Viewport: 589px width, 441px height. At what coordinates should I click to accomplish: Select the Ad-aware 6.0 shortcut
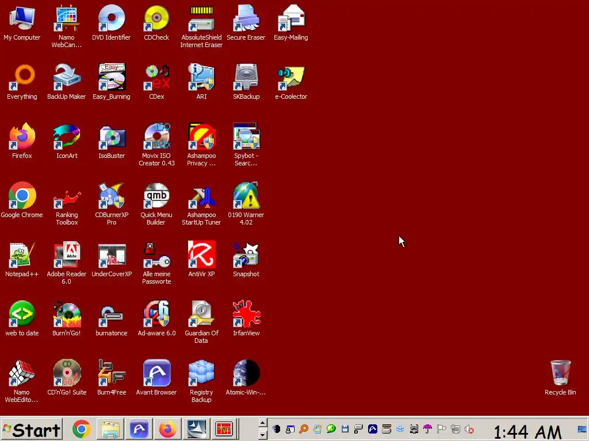pyautogui.click(x=156, y=319)
